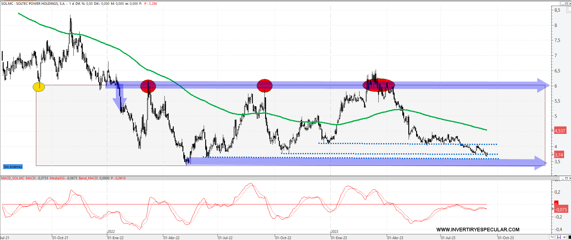
Task: Click the SOL.MC Soltec Power Holdings title
Action: (x=33, y=4)
